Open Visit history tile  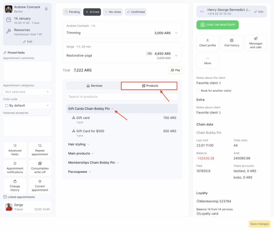click(231, 43)
